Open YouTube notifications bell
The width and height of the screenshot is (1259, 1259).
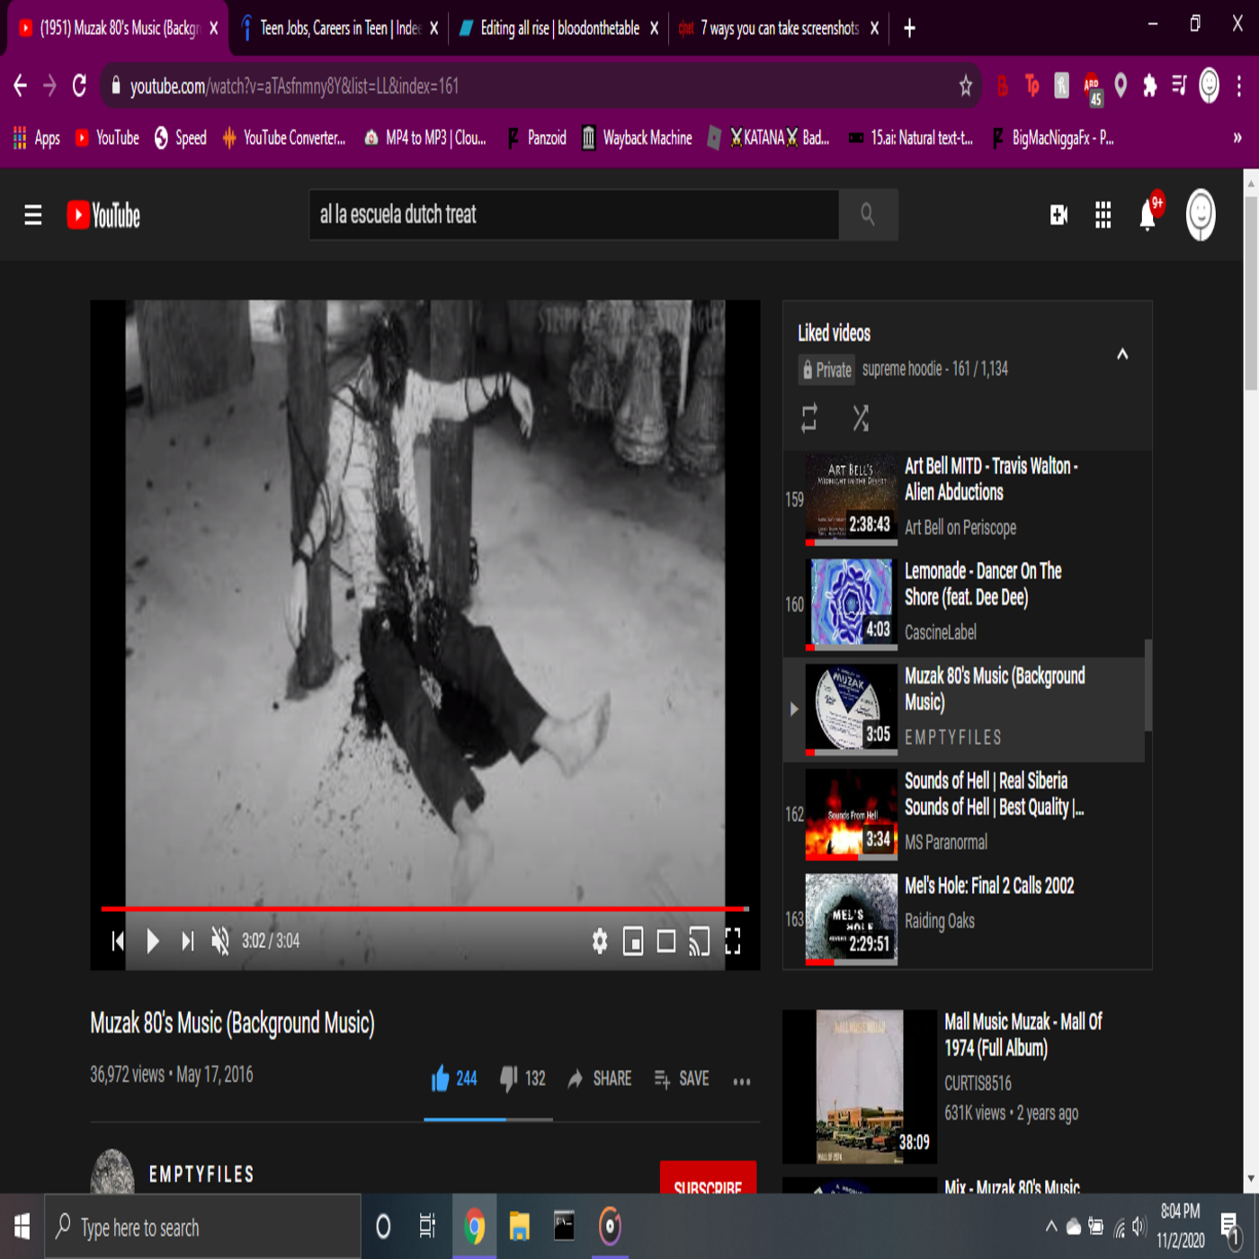click(x=1147, y=216)
